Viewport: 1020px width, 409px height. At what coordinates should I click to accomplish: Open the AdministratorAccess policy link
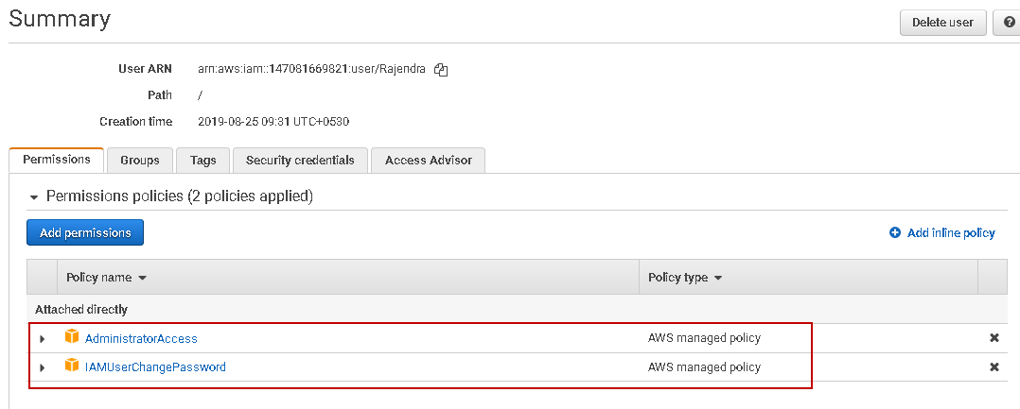point(141,338)
